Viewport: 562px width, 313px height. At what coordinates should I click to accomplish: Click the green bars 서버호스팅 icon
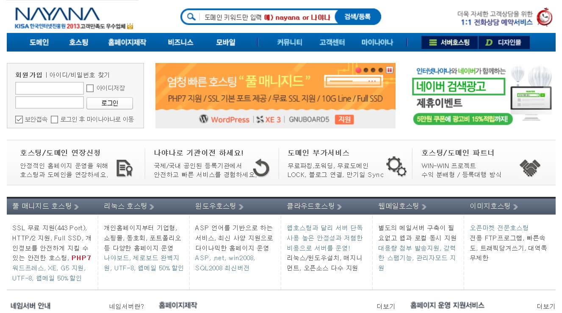click(433, 43)
